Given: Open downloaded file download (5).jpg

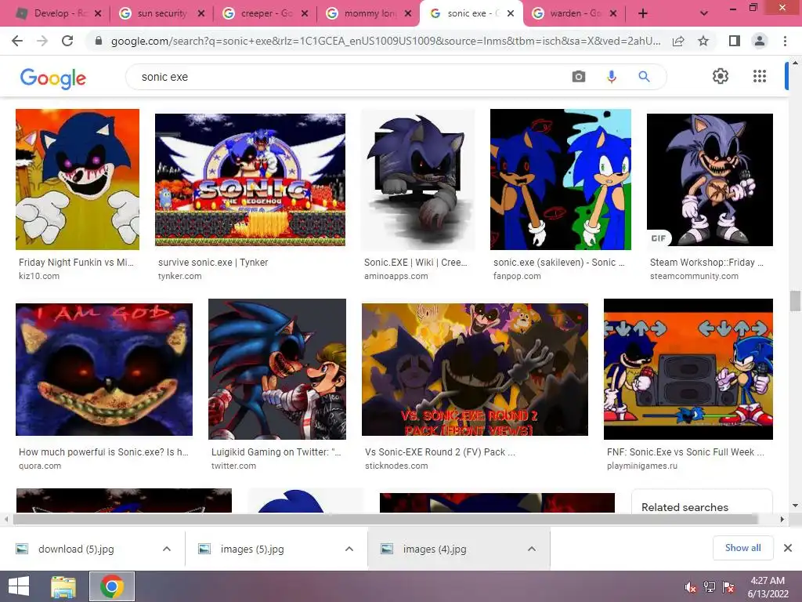Looking at the screenshot, I should point(76,549).
